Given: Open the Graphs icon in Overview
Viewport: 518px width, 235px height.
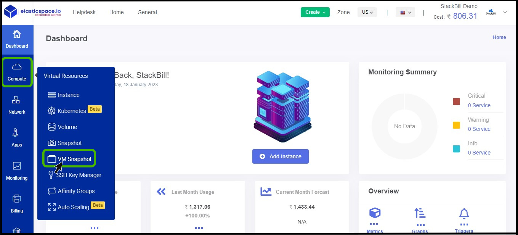Looking at the screenshot, I should [x=420, y=214].
